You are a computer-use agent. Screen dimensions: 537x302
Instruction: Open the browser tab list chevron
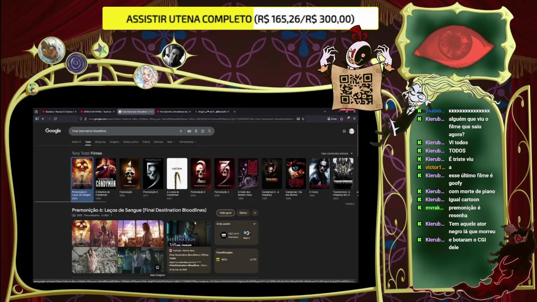pyautogui.click(x=325, y=112)
